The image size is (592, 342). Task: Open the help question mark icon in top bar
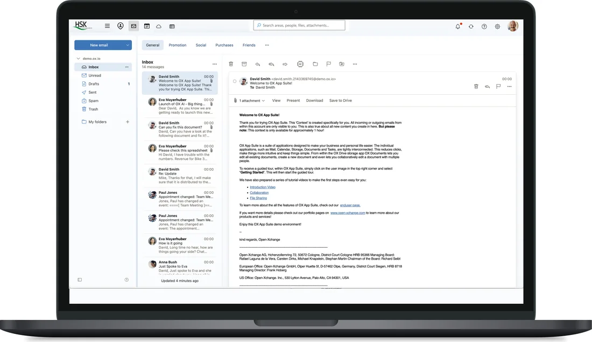tap(484, 26)
